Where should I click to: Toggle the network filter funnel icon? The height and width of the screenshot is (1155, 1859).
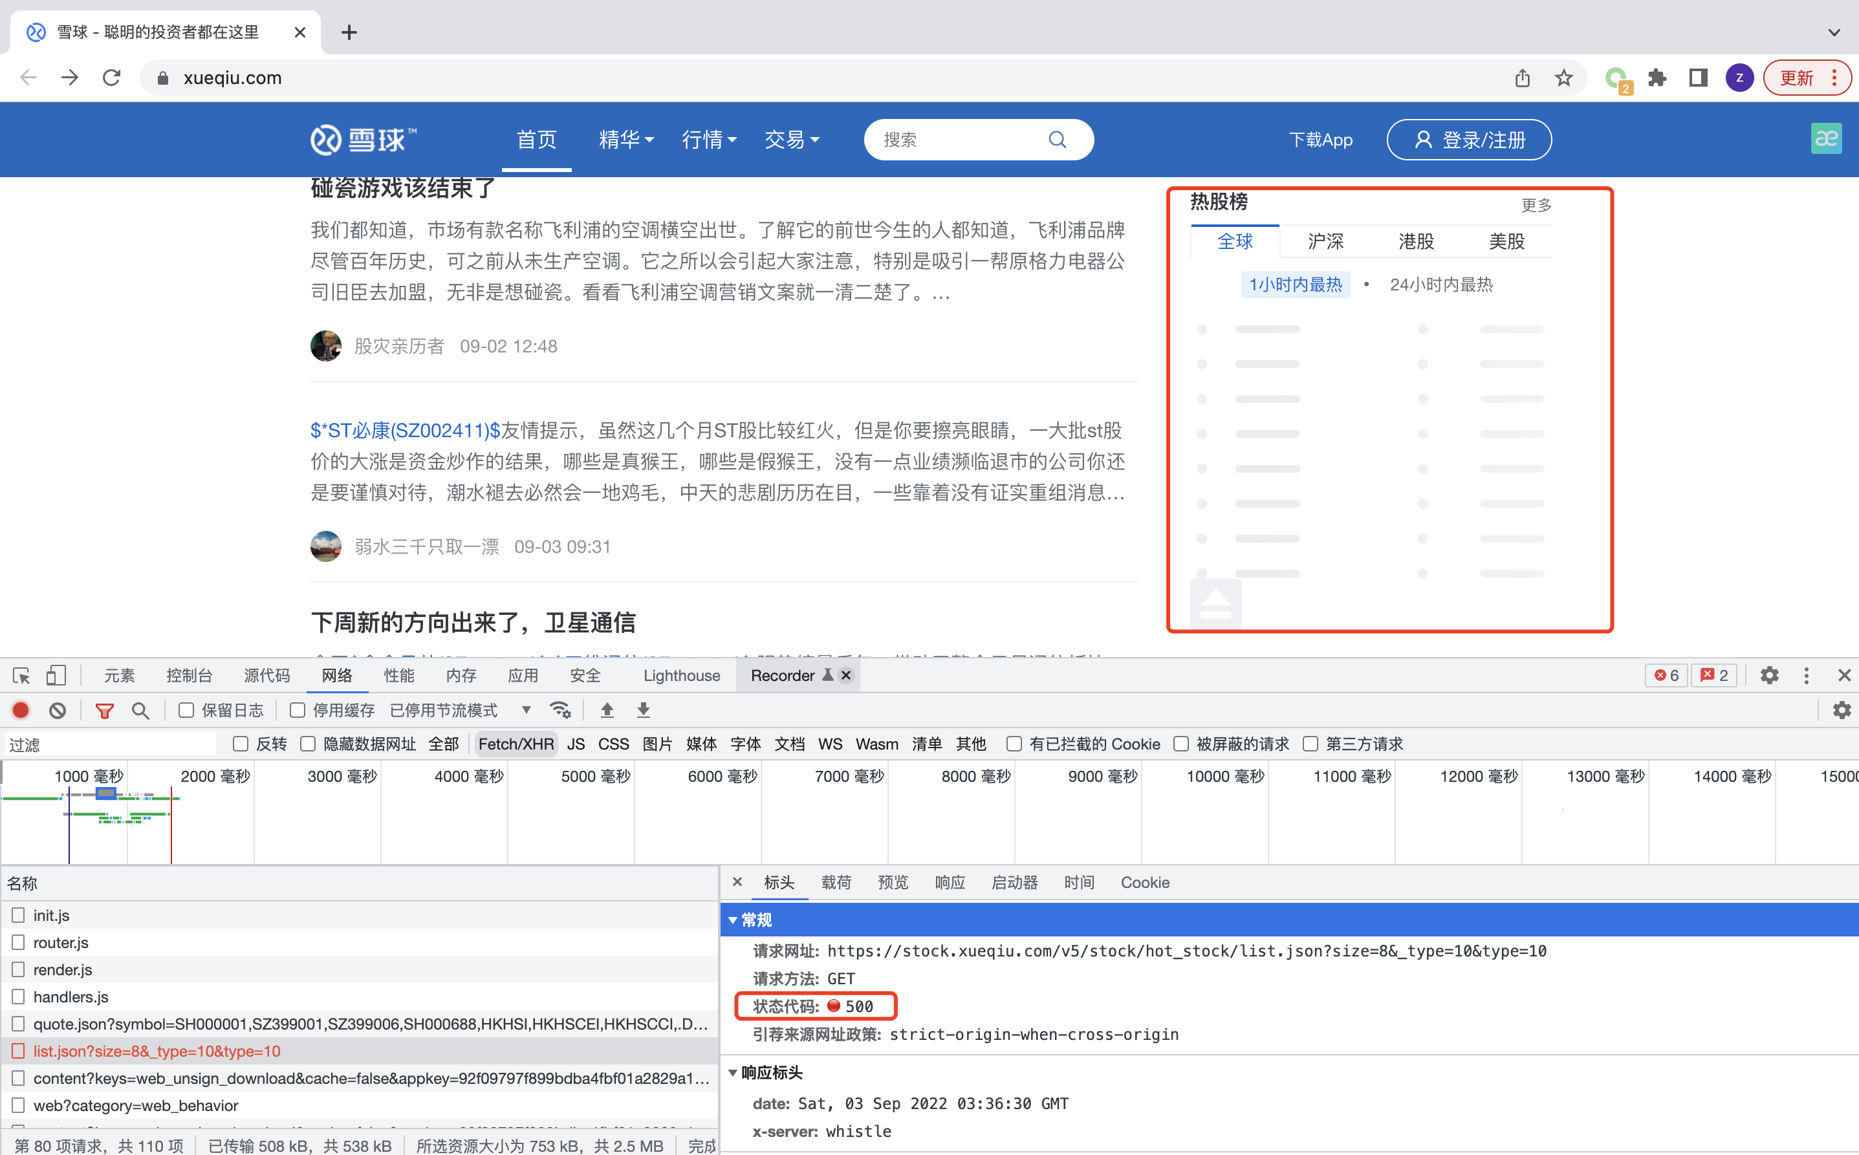click(x=104, y=711)
